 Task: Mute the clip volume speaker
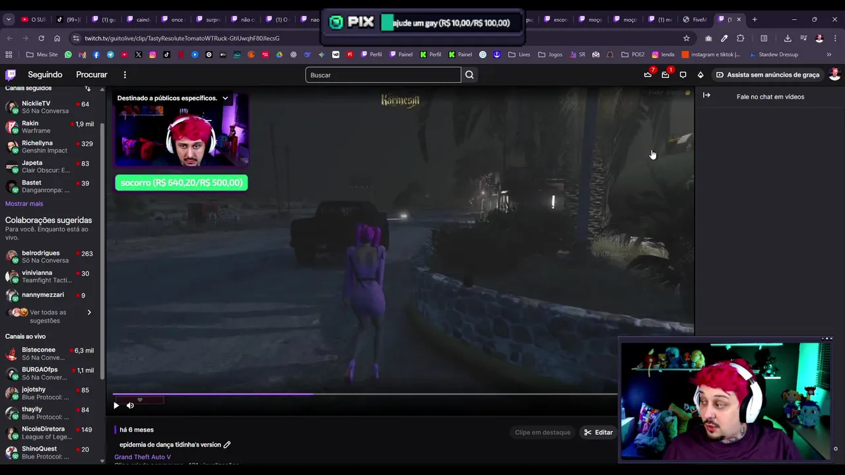[130, 406]
